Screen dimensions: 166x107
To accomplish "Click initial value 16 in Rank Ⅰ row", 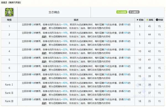I will (x=140, y=85).
